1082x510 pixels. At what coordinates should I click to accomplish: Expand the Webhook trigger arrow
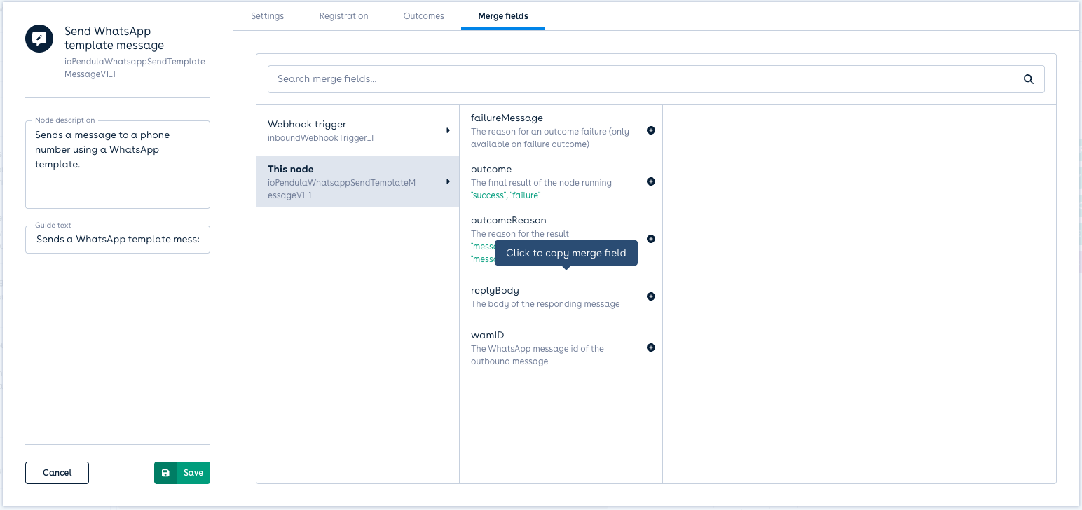(448, 130)
